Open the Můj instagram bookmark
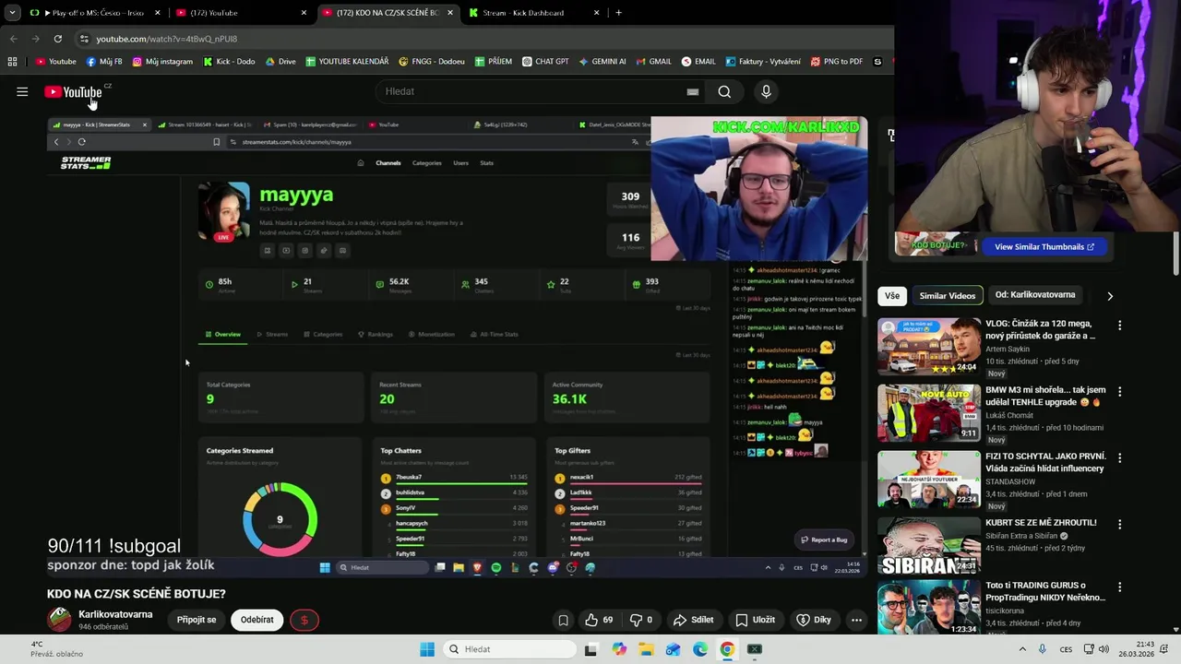 click(162, 62)
